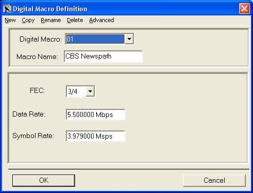Screen dimensions: 253x193
Task: Click the Symbol Rate: label
Action: [x=33, y=136]
